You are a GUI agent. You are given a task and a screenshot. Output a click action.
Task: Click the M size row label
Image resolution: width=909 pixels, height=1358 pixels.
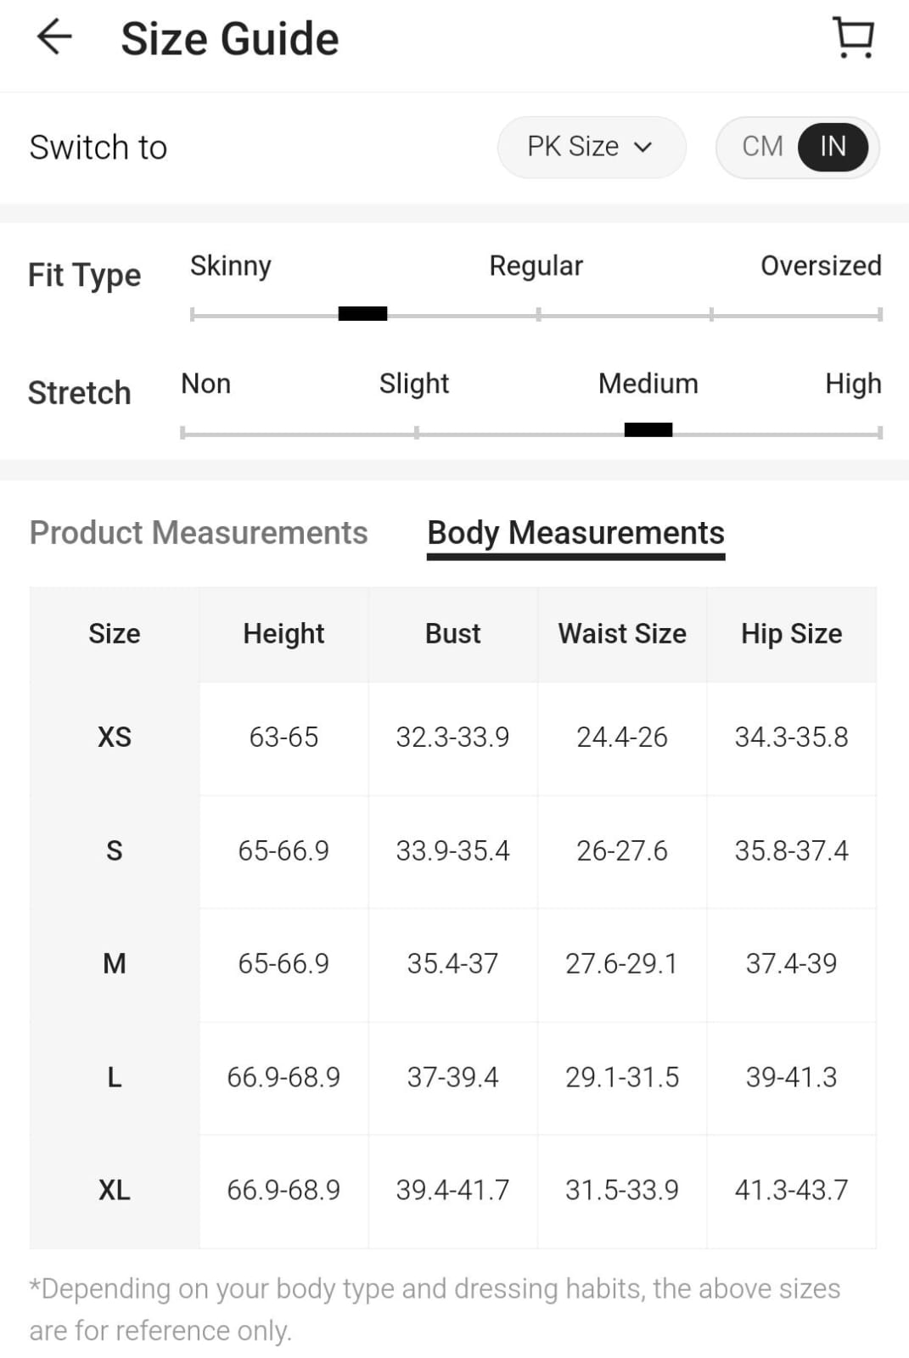pyautogui.click(x=115, y=963)
